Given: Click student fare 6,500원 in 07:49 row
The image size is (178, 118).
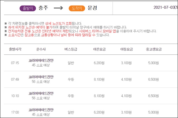Looking at the screenshot, I should coord(154,79).
